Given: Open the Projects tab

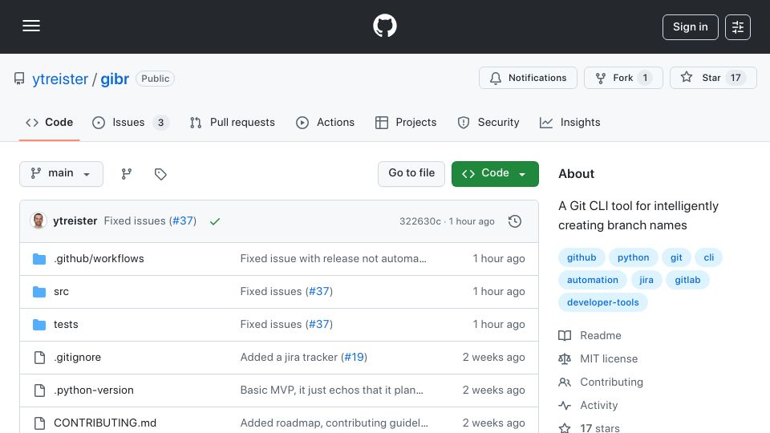Looking at the screenshot, I should [406, 122].
